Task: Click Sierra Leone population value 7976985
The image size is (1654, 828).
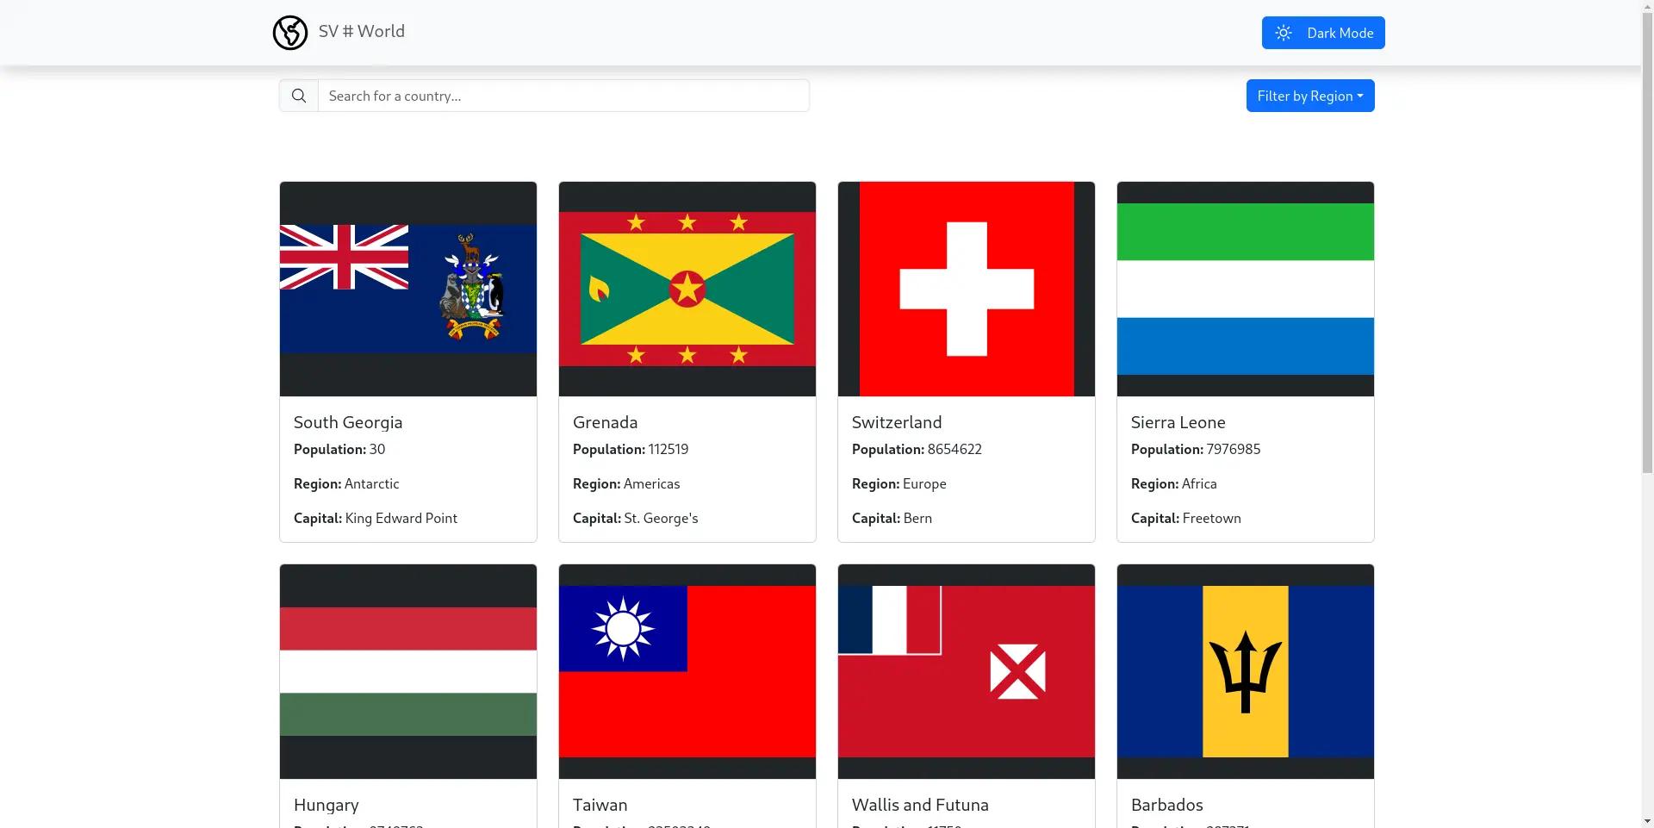Action: (1234, 449)
